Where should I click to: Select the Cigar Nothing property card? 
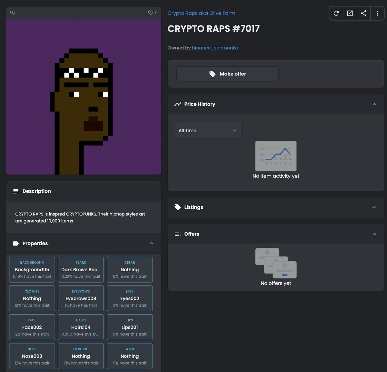click(x=130, y=270)
